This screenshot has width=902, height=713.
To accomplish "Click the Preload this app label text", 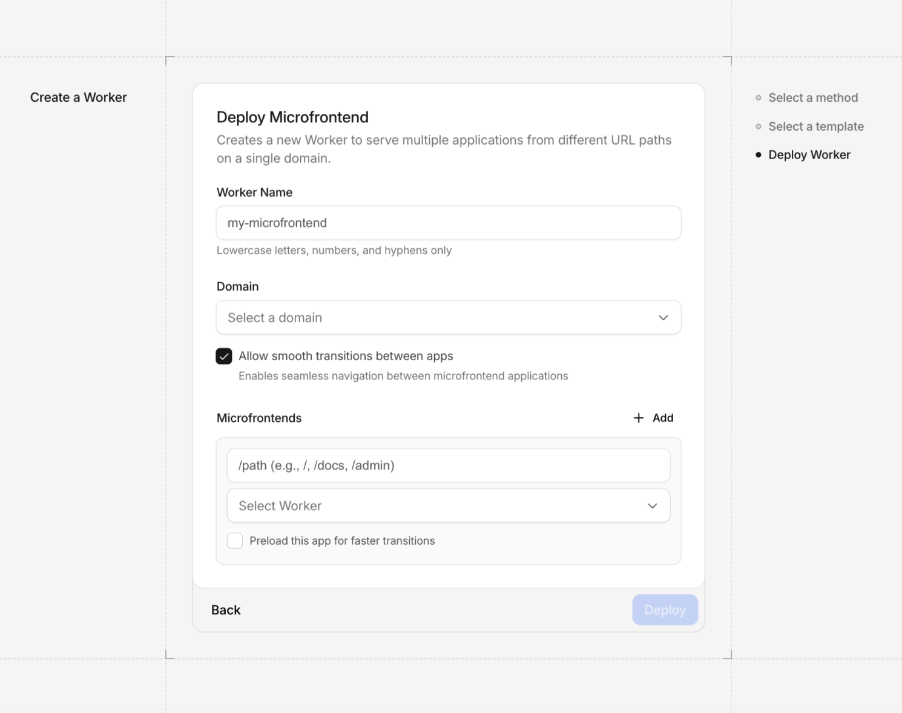I will (342, 541).
